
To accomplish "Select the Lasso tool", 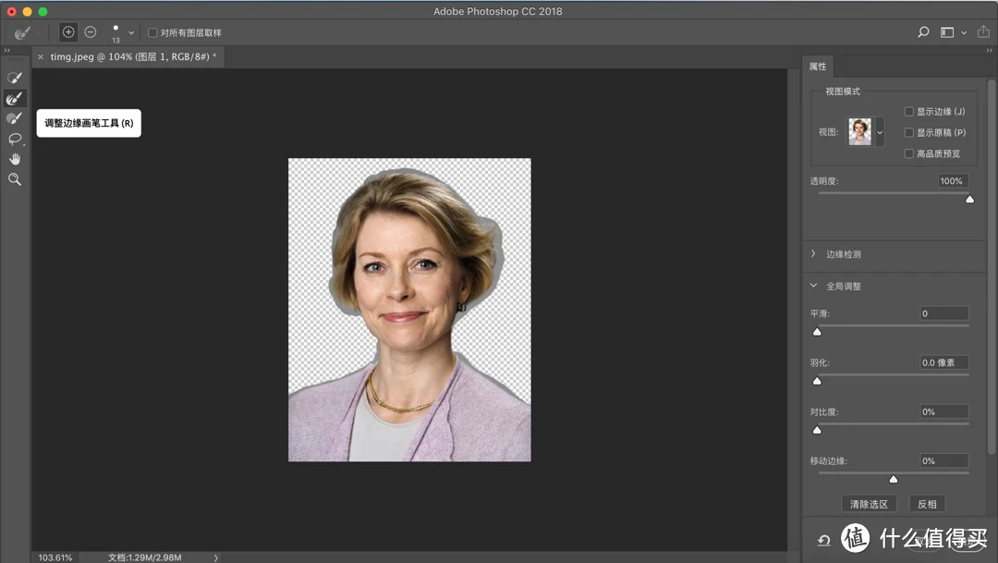I will 14,139.
